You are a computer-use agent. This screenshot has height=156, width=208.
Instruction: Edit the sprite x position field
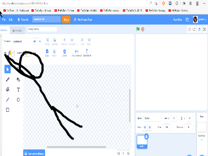tap(174, 118)
